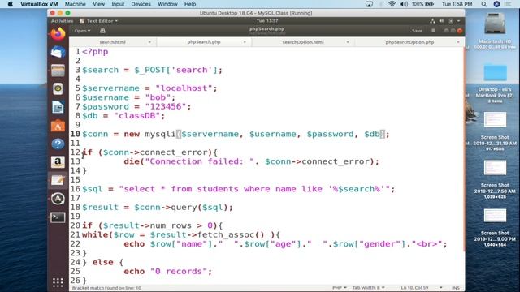Open the VirtualBox Input menu

click(x=118, y=4)
